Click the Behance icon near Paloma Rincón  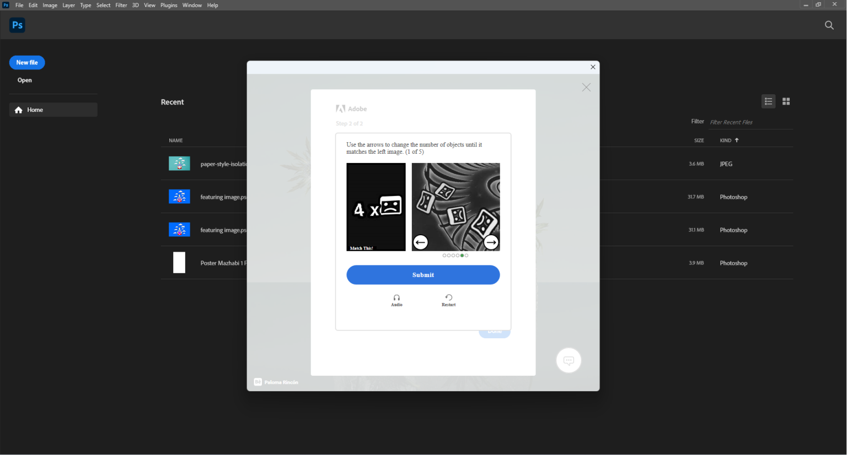pos(258,382)
